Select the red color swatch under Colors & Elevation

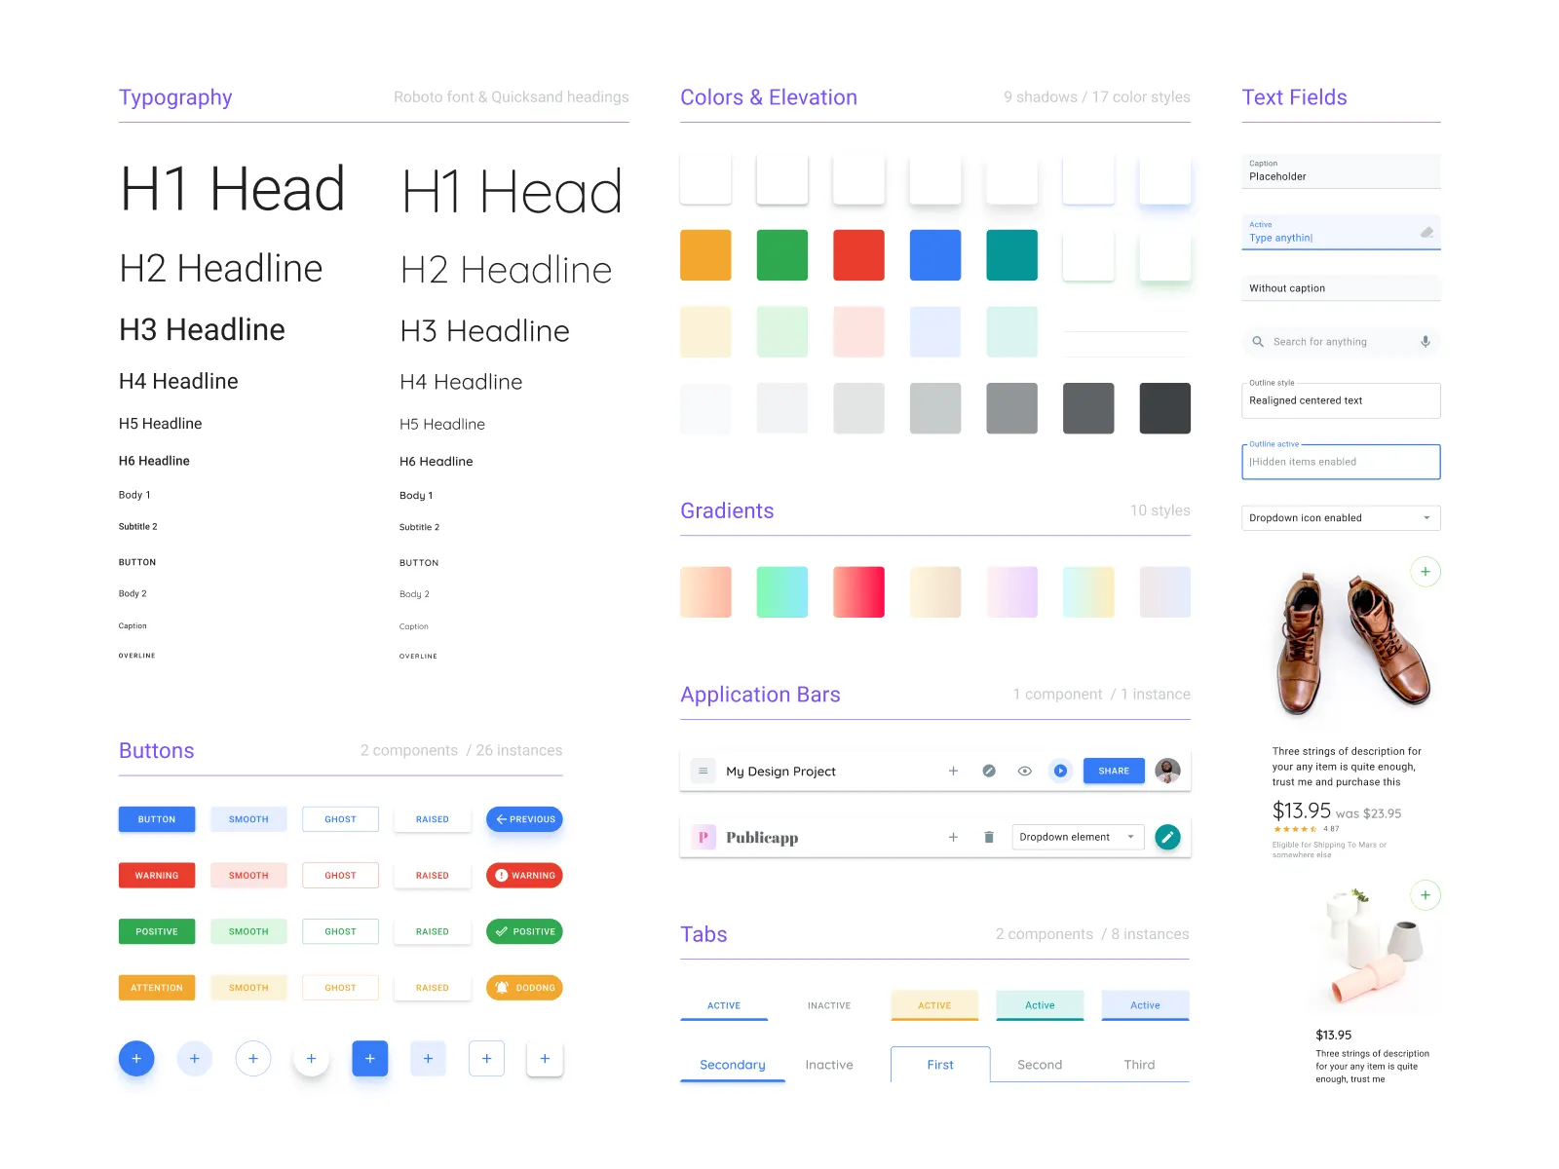858,254
